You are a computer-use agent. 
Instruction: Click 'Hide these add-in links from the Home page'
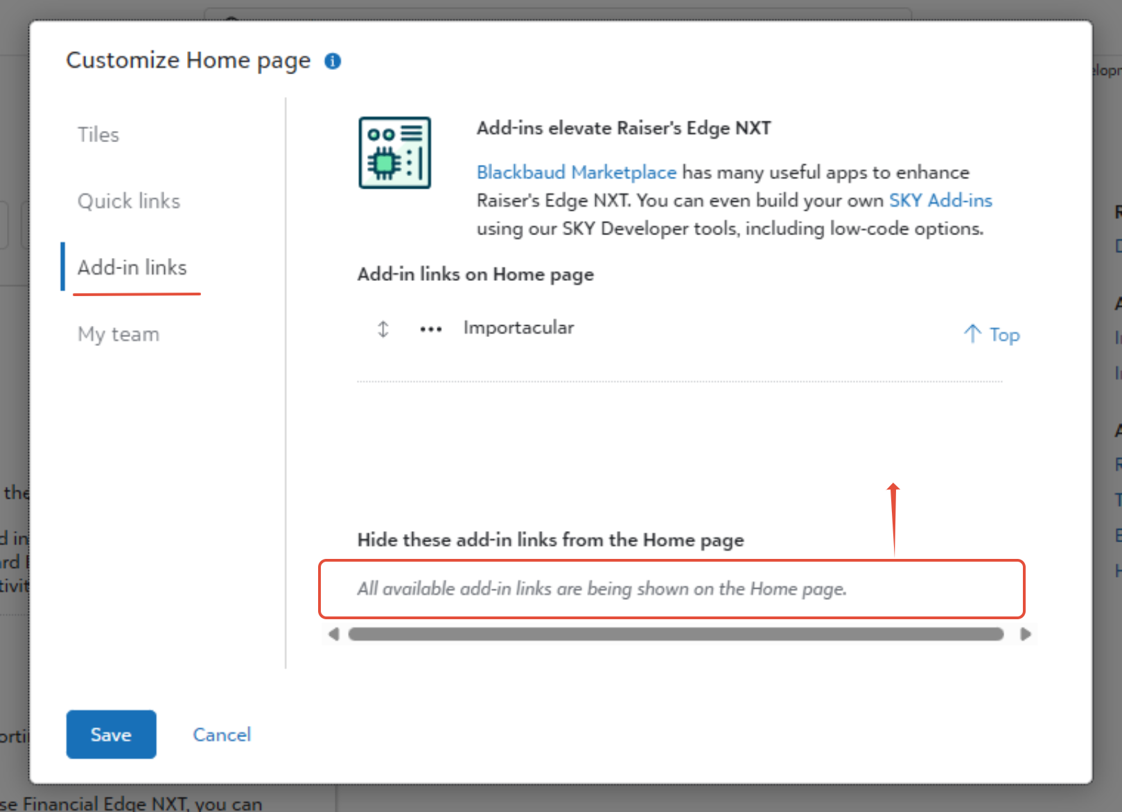[x=550, y=540]
